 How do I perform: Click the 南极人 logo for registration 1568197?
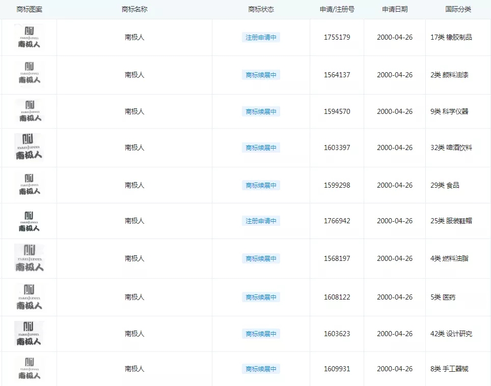click(29, 258)
